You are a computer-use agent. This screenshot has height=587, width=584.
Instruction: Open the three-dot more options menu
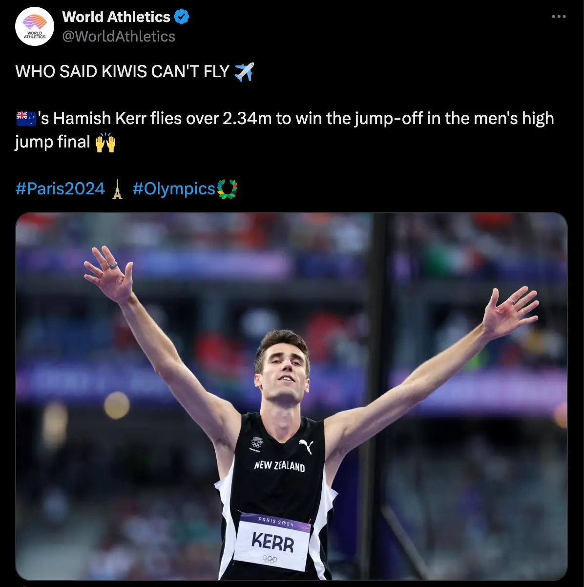coord(559,17)
